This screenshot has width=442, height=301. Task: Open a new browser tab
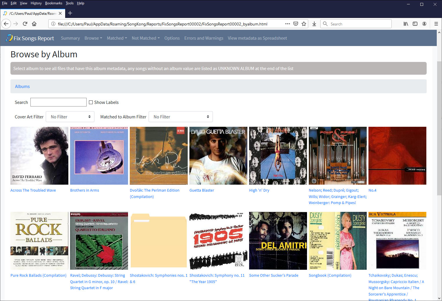[70, 13]
